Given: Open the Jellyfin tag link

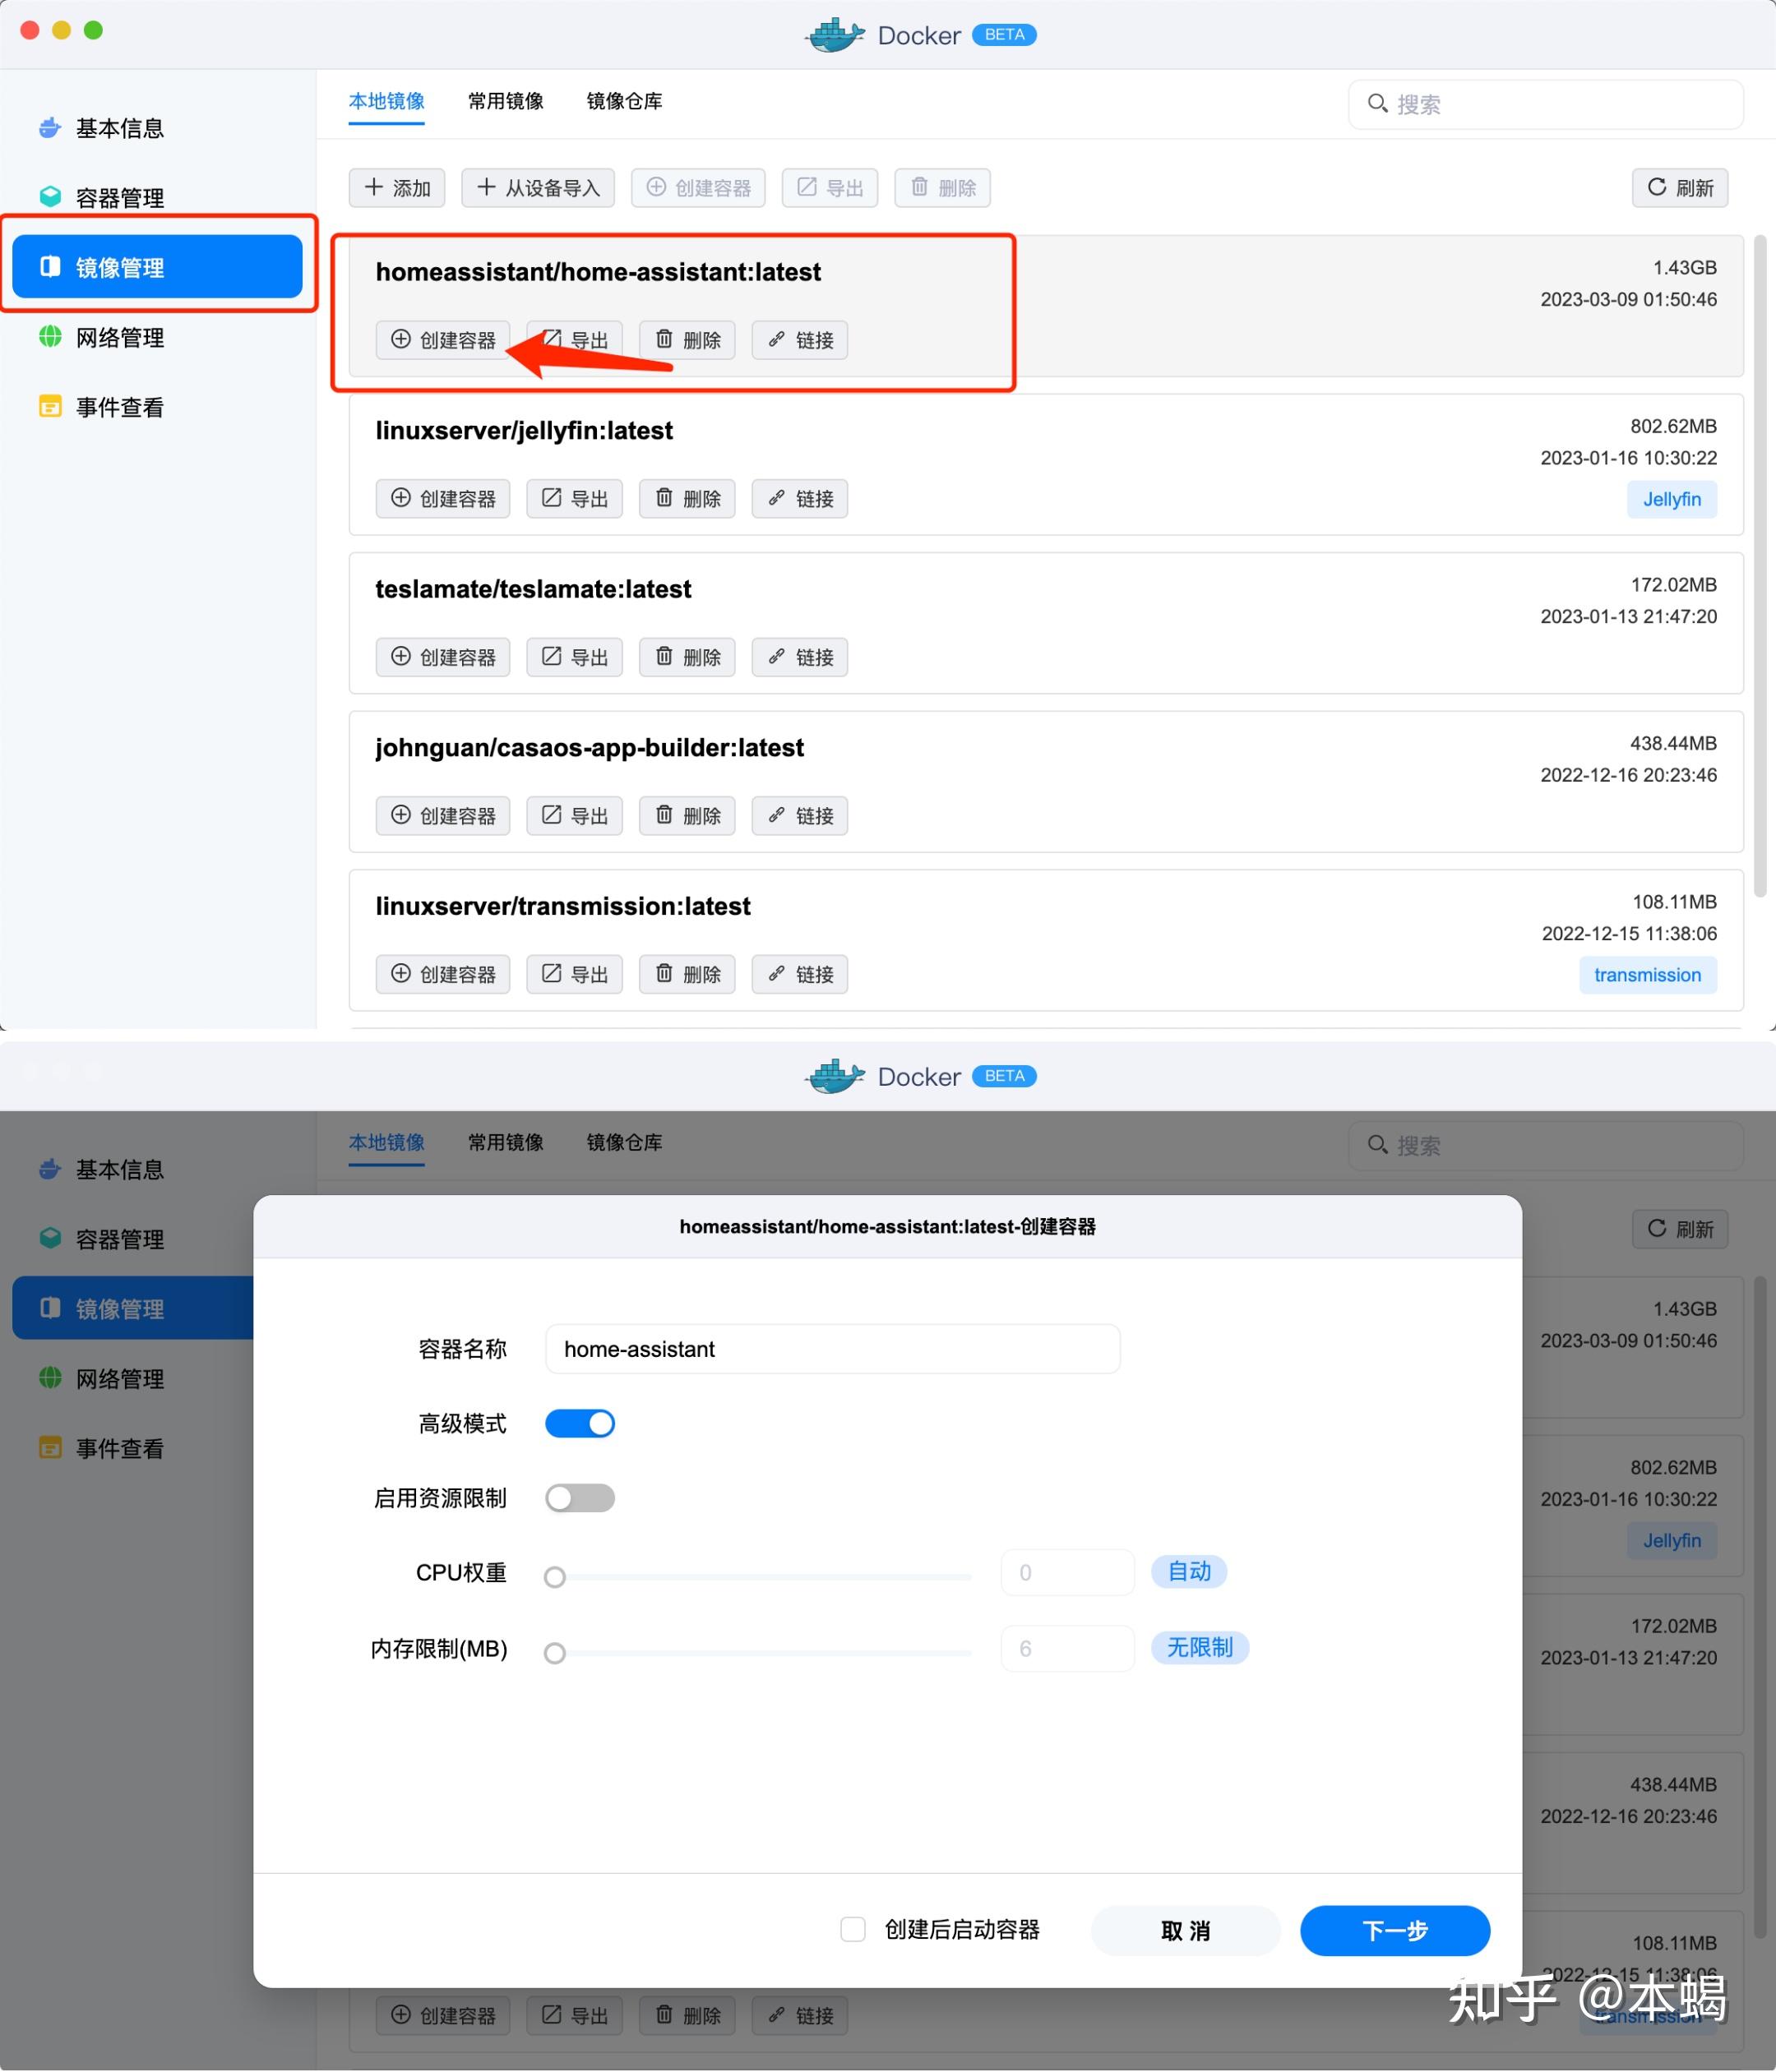Looking at the screenshot, I should click(1671, 498).
